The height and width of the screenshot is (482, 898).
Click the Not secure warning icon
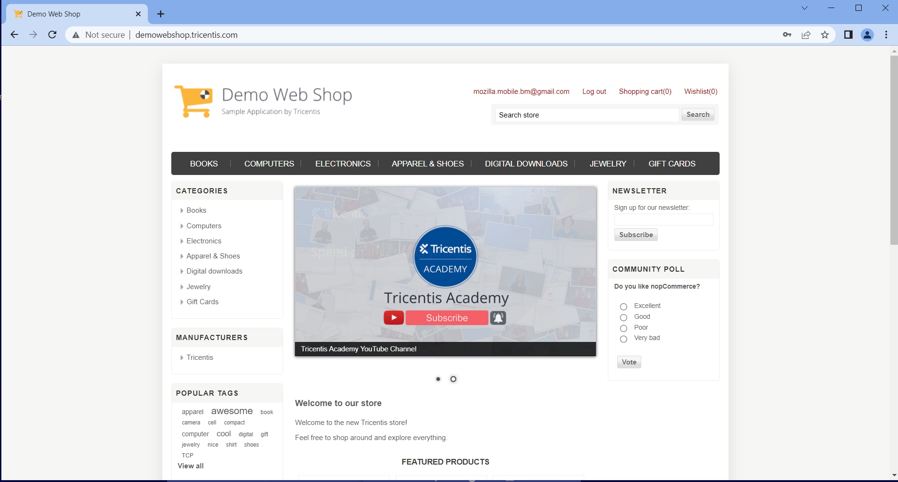(76, 34)
